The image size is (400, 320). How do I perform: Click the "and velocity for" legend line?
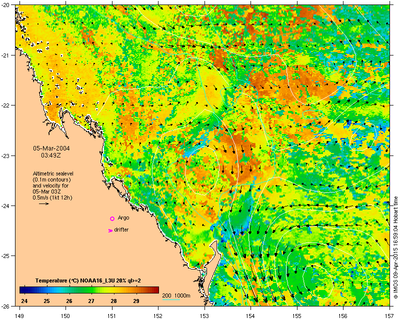click(50, 185)
